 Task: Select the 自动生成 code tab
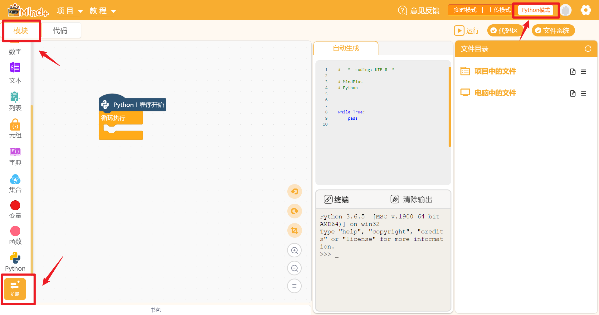[x=346, y=48]
